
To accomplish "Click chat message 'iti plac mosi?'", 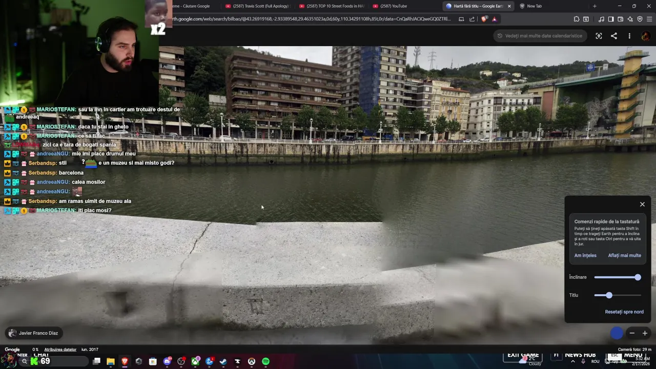I will pos(95,210).
